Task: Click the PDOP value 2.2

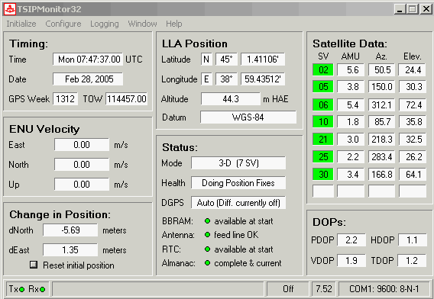Action: tap(351, 240)
